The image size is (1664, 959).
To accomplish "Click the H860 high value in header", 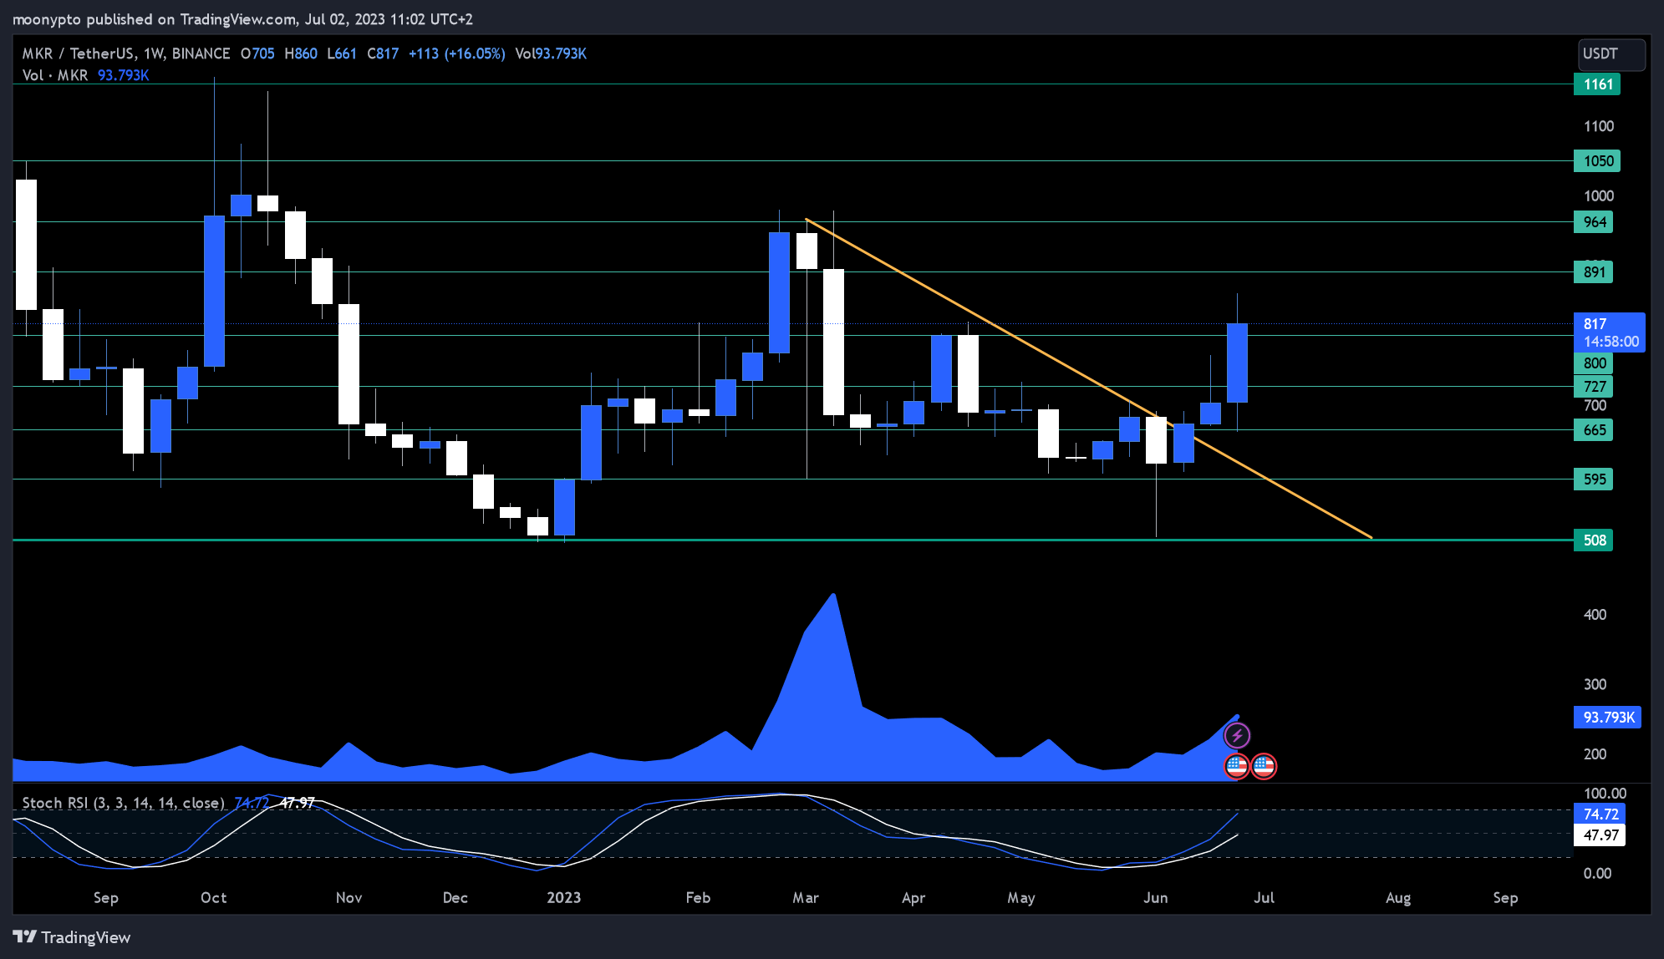I will pyautogui.click(x=300, y=54).
